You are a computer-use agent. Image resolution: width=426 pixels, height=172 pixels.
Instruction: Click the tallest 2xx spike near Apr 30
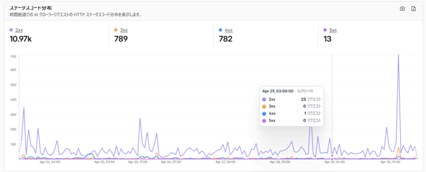398,55
